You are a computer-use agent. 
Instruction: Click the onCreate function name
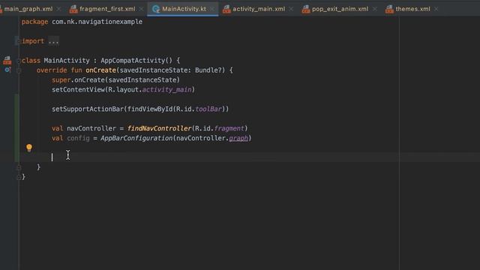(100, 70)
